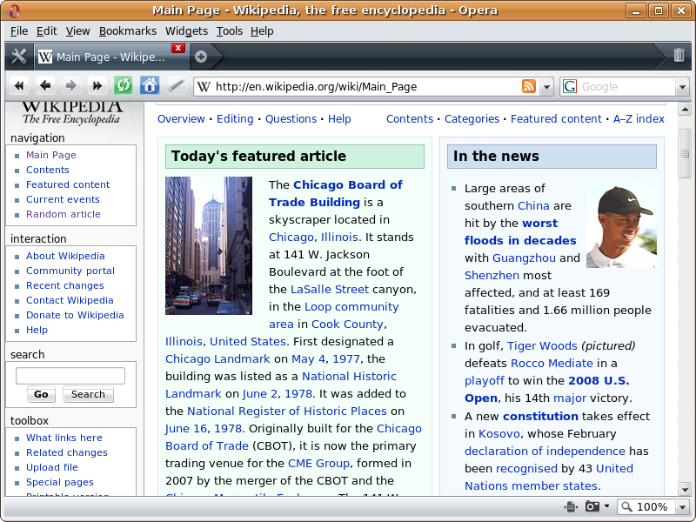Open the Bookmarks menu
696x522 pixels.
[128, 31]
